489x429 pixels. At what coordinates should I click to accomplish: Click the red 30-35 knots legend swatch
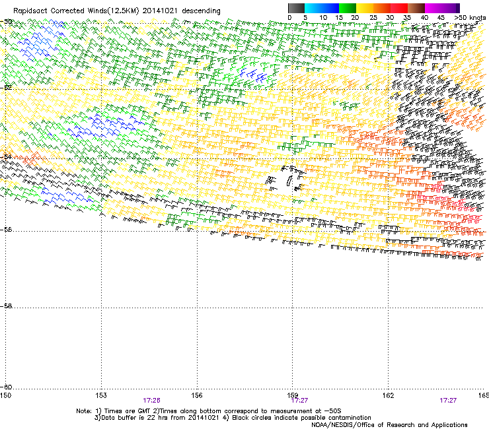tap(399, 8)
